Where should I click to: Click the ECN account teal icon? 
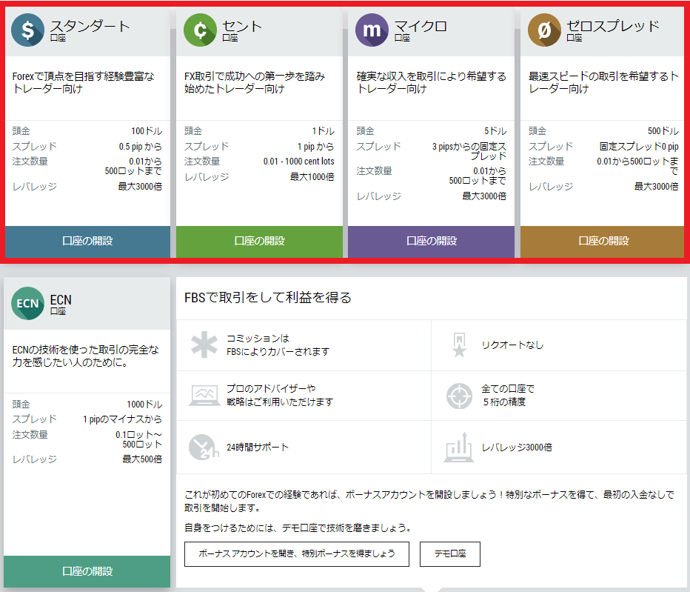(27, 304)
